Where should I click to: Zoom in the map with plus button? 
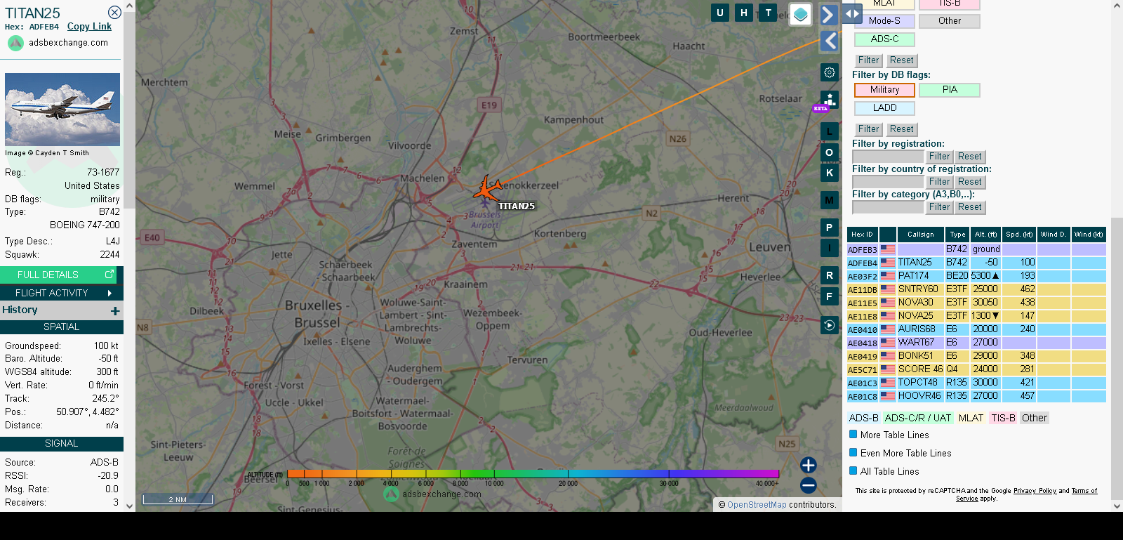click(809, 465)
